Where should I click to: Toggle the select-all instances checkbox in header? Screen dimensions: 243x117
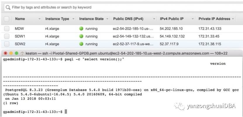pyautogui.click(x=6, y=19)
